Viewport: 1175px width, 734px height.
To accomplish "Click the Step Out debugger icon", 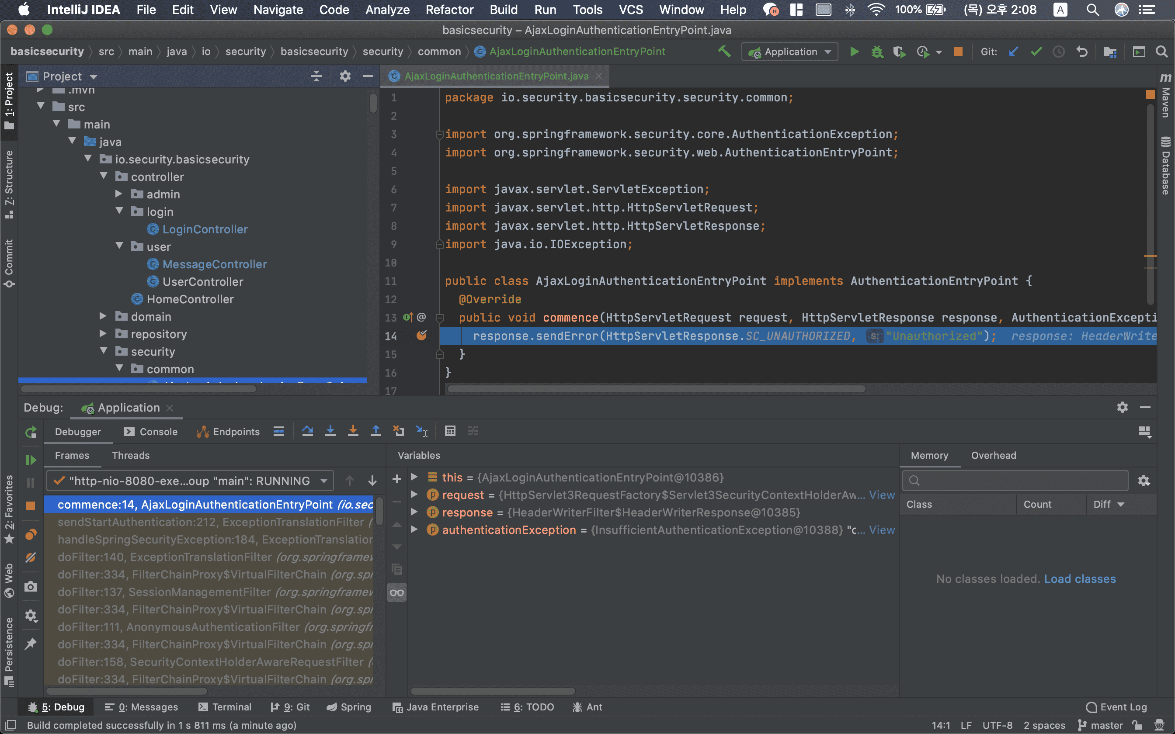I will click(376, 431).
